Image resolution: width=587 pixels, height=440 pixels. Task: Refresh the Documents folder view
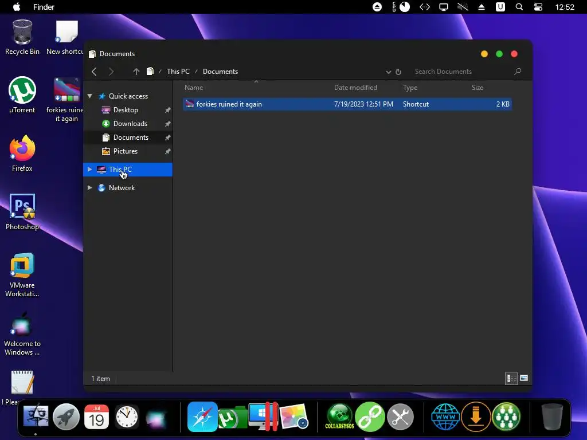pyautogui.click(x=398, y=72)
